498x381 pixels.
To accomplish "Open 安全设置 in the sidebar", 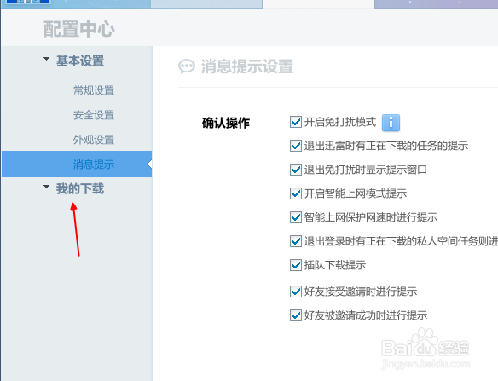I will point(94,115).
